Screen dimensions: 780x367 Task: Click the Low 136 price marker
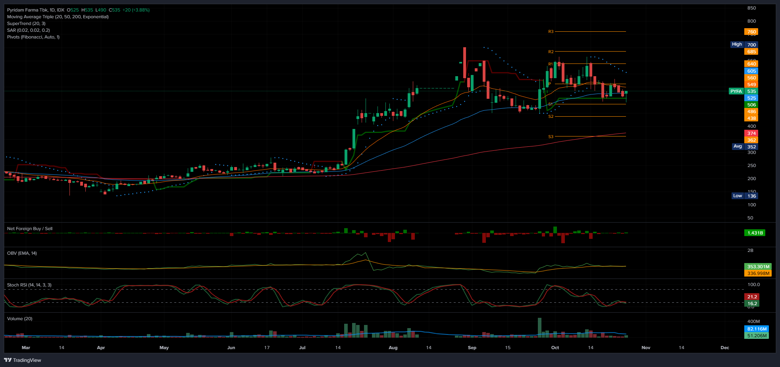[744, 196]
